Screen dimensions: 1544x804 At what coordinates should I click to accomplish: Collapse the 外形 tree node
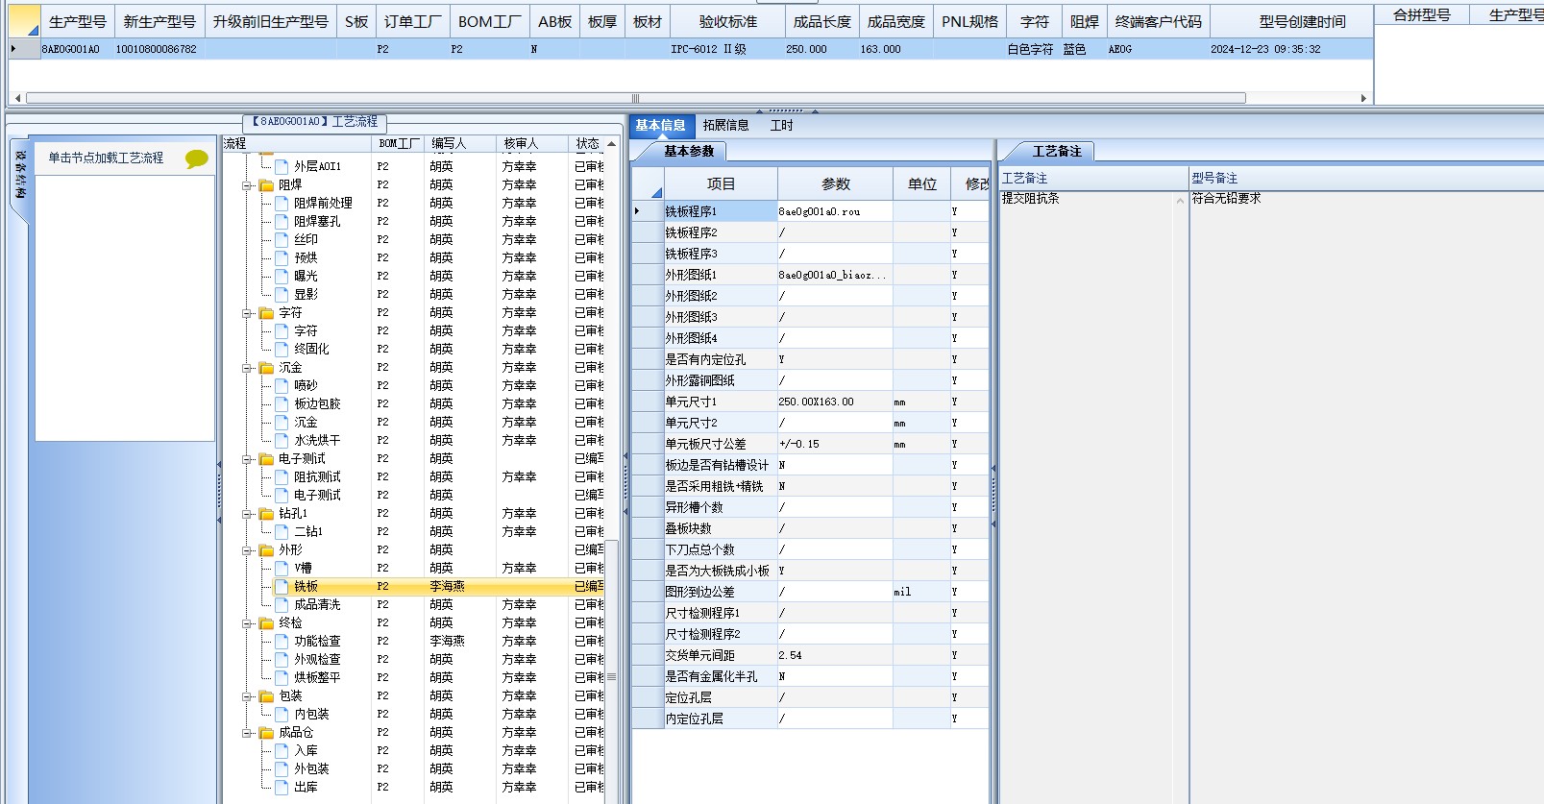tap(248, 550)
